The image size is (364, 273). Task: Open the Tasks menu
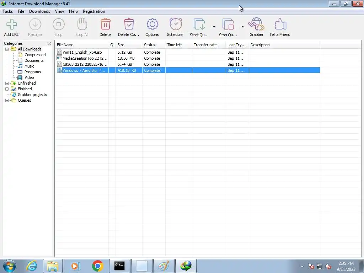(x=8, y=11)
